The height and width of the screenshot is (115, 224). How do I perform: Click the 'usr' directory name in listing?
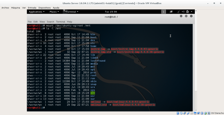(x=93, y=96)
